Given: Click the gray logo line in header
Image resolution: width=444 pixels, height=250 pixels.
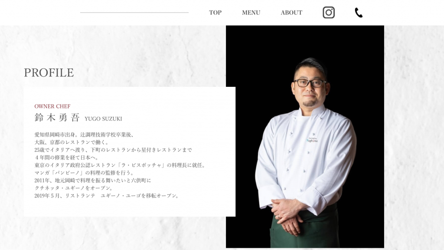Looking at the screenshot, I should click(134, 13).
